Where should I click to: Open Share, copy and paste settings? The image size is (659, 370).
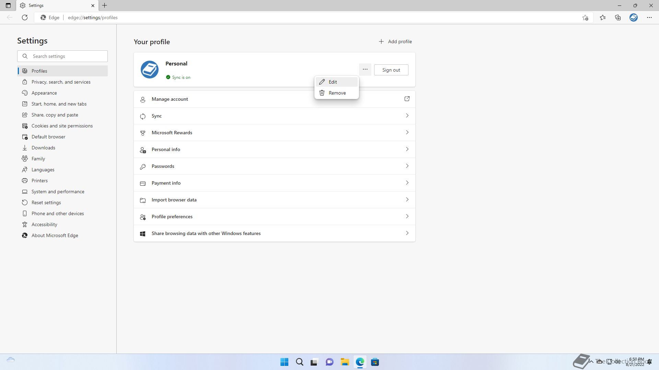pyautogui.click(x=62, y=115)
